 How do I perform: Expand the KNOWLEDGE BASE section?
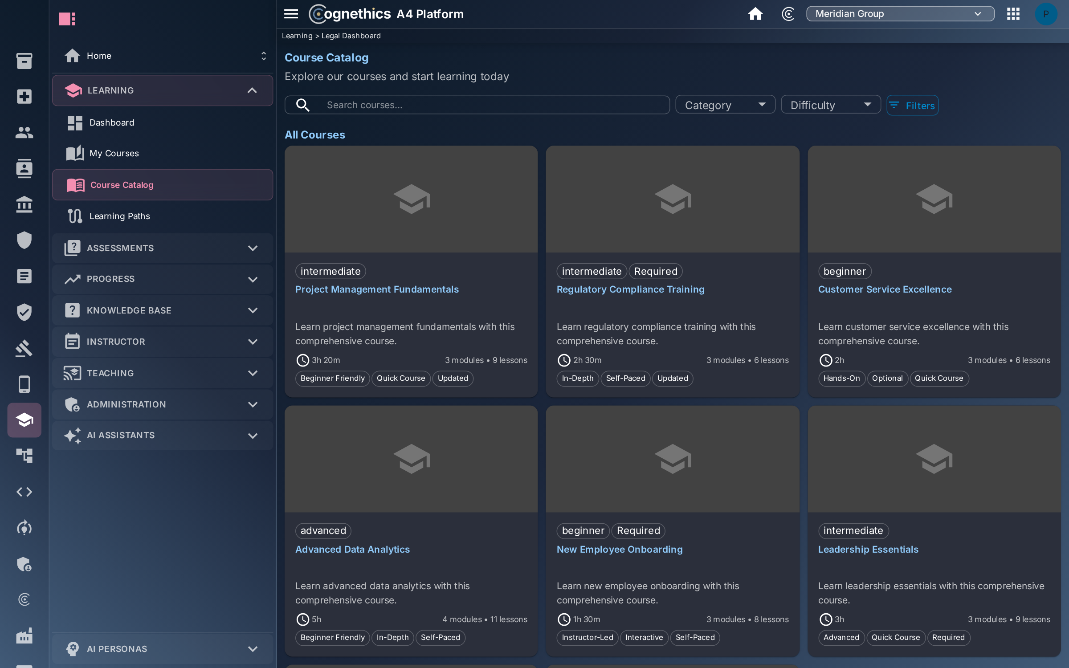coord(163,310)
